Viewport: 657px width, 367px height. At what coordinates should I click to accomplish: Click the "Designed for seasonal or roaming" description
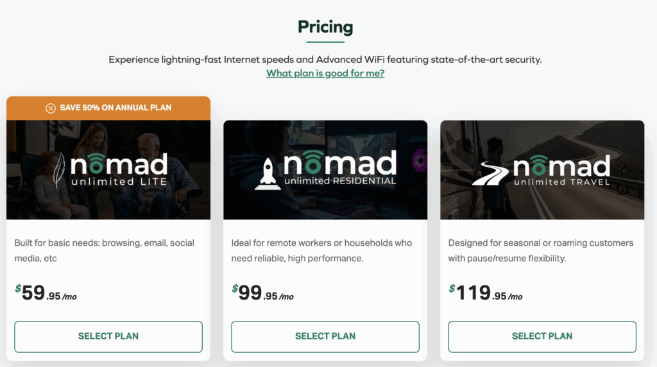[540, 250]
